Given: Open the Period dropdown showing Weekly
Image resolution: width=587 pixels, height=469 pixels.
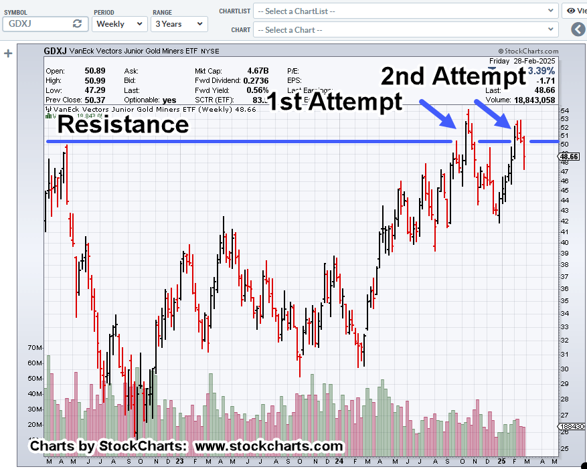Looking at the screenshot, I should [119, 23].
